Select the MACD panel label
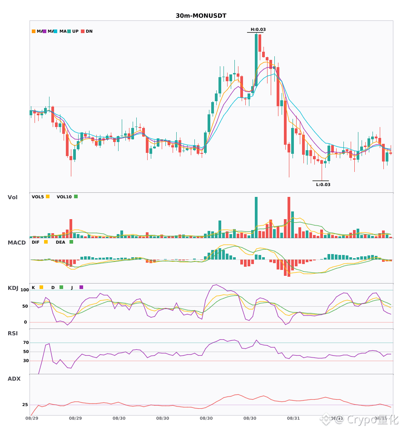The height and width of the screenshot is (431, 402). click(16, 242)
